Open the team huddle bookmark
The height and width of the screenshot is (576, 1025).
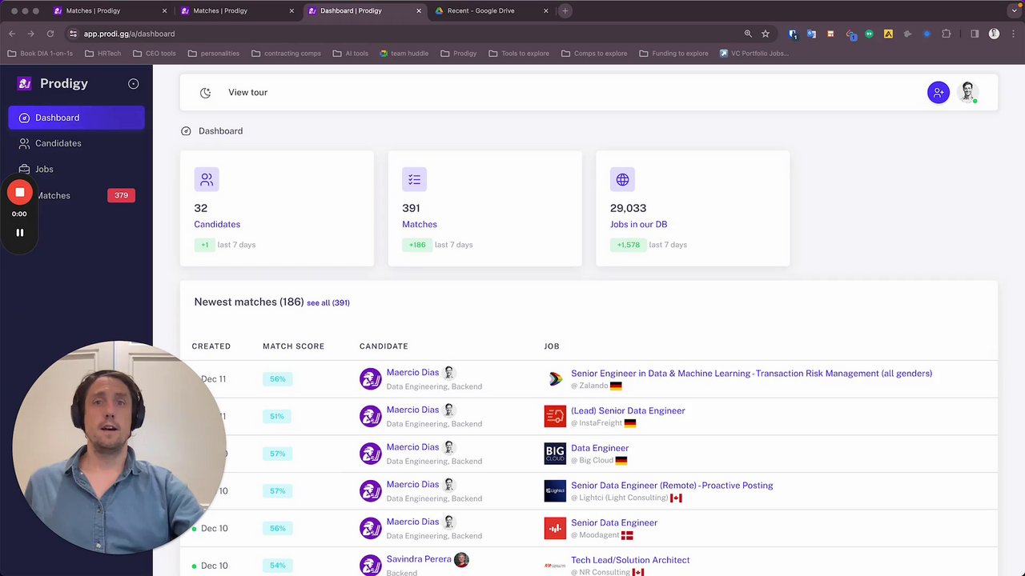tap(404, 54)
